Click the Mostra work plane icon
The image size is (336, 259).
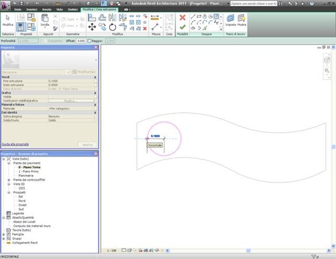pos(241,19)
